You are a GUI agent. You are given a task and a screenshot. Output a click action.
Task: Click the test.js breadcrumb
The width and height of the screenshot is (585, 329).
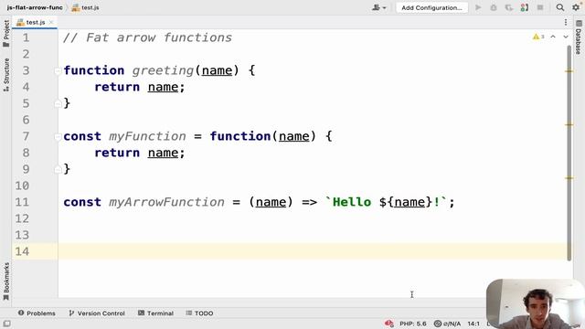point(85,7)
